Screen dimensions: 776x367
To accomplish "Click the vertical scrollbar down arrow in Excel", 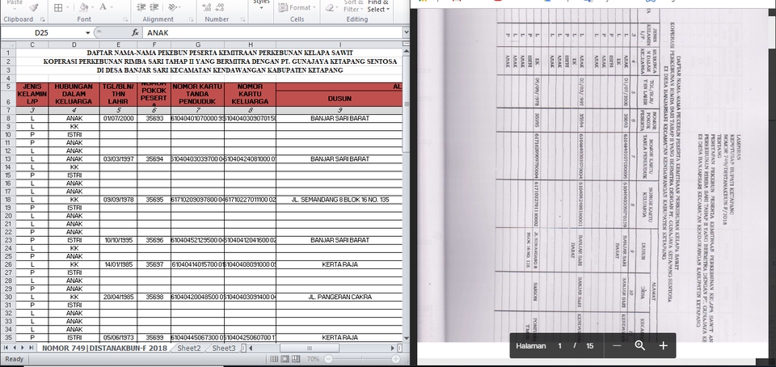I will 407,339.
